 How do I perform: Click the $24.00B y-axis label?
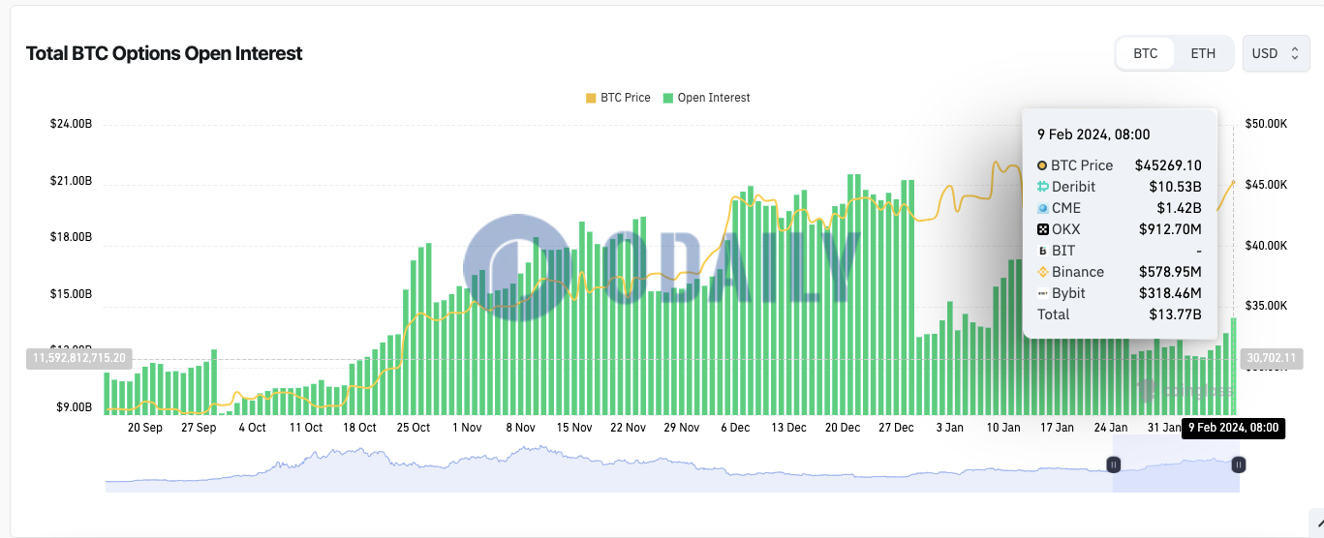coord(71,124)
